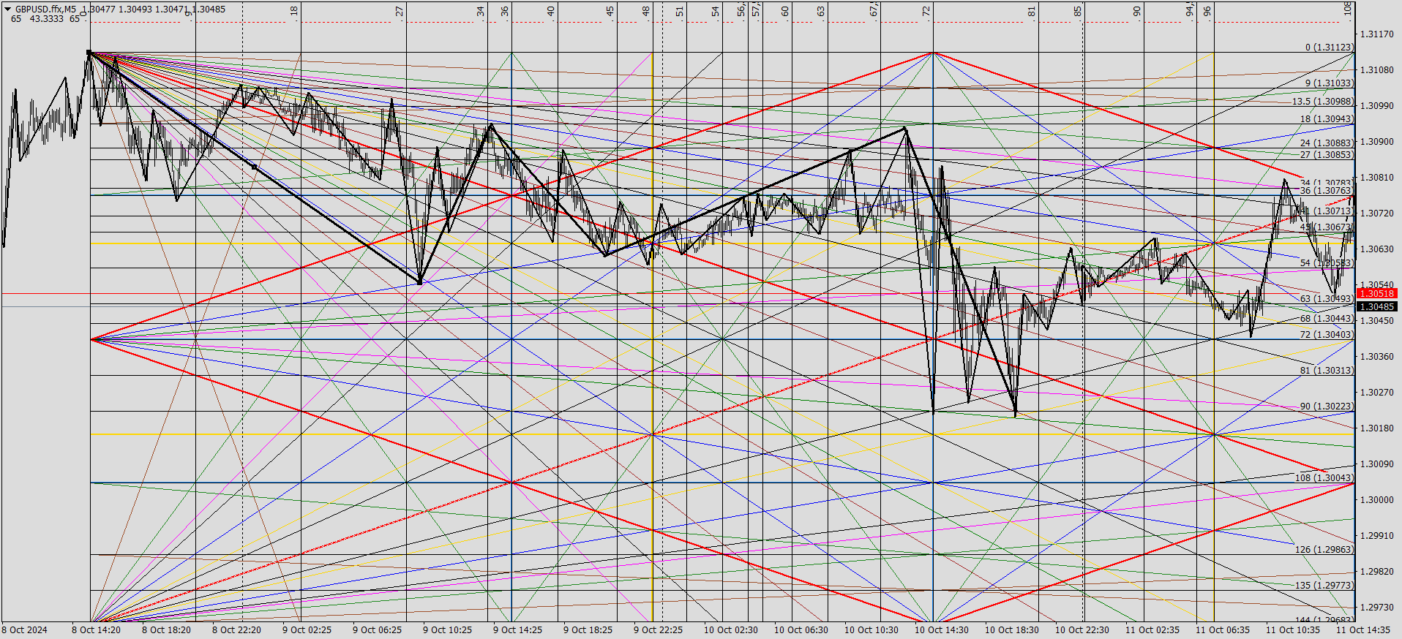Click the black 1.30485 current price tag

[1376, 307]
